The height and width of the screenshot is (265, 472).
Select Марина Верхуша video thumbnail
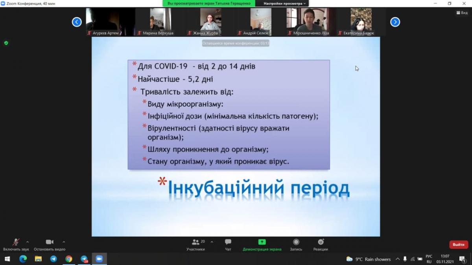pos(160,22)
